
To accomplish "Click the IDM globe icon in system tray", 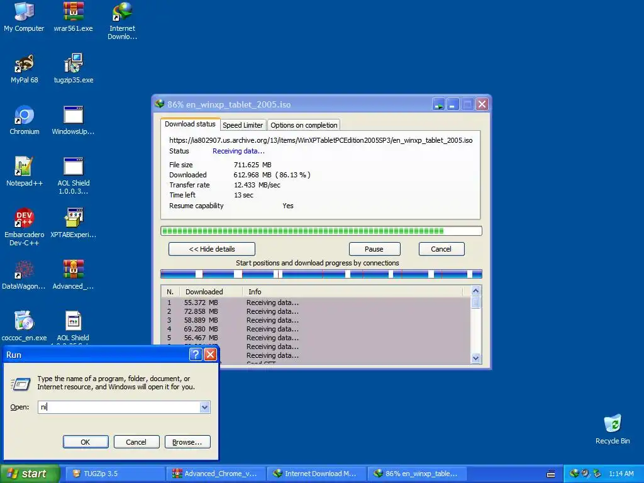I will (574, 474).
